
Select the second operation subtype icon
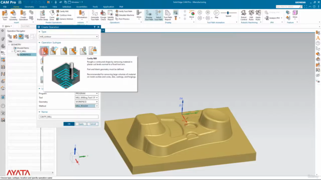click(54, 50)
